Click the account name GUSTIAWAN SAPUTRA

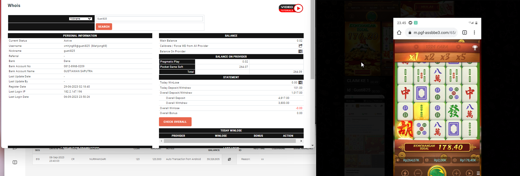78,71
